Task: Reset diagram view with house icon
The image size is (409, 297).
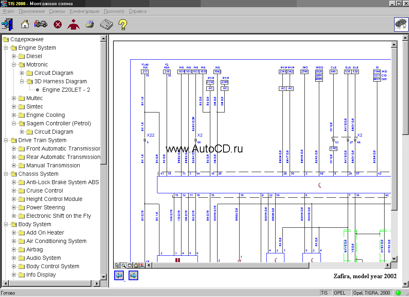Action: 136,265
